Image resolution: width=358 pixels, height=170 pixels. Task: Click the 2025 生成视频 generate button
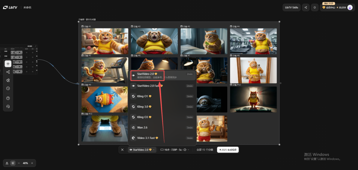pos(228,150)
